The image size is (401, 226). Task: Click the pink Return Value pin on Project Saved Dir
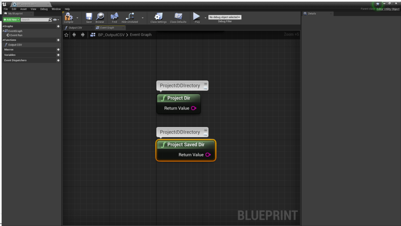pyautogui.click(x=208, y=155)
